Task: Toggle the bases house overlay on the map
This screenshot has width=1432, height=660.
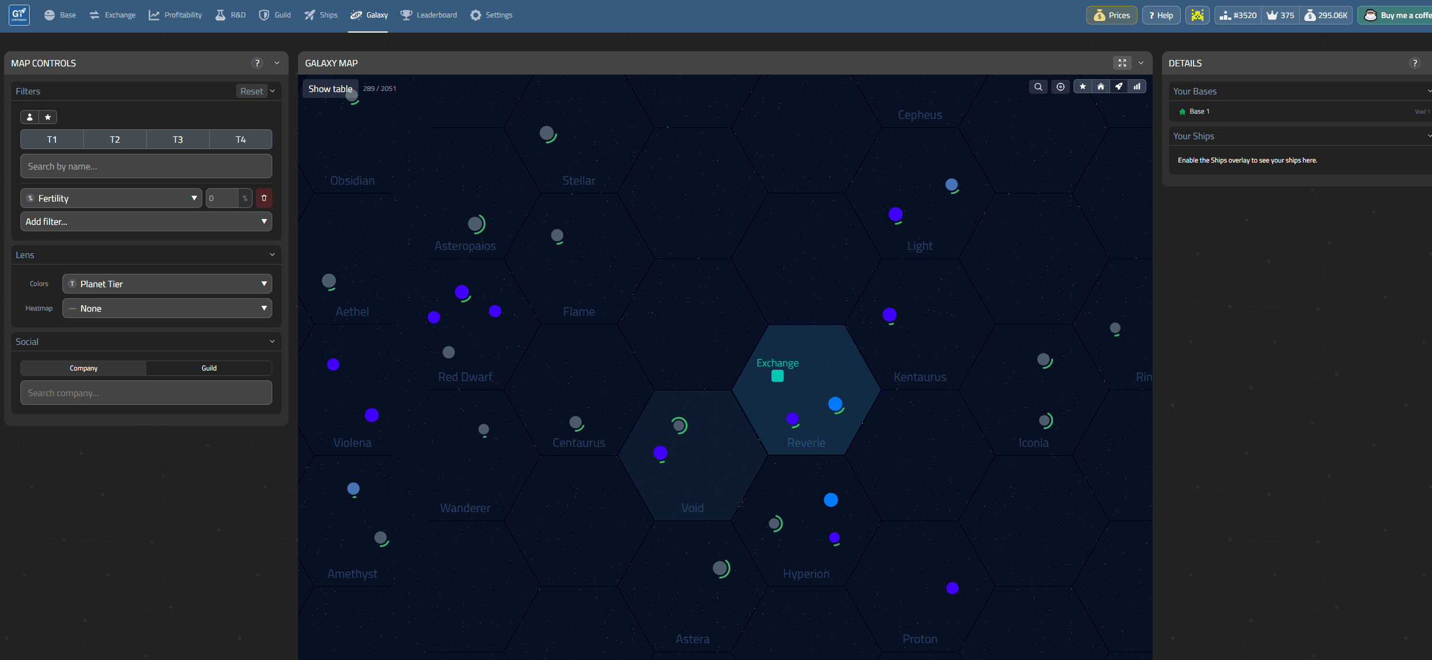Action: tap(1101, 87)
